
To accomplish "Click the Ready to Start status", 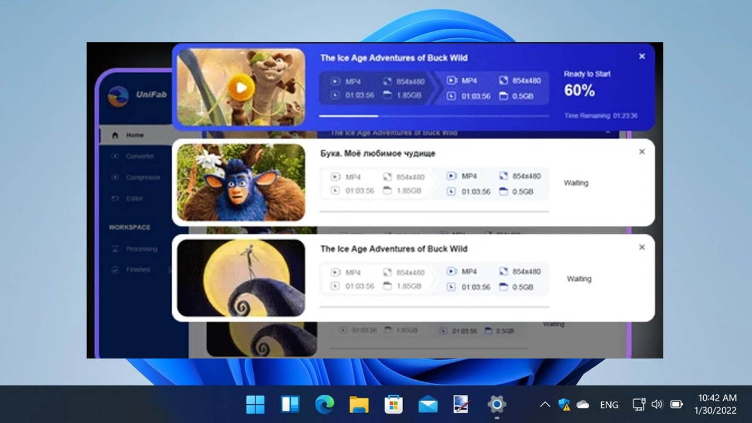I will coord(587,74).
